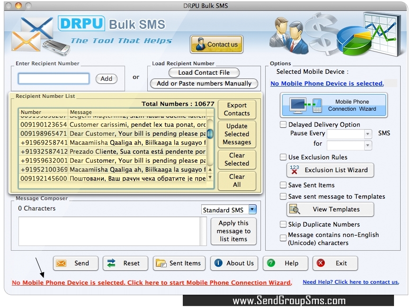Click the green arrows Reset icon
Viewport: 412px width, 307px height.
click(111, 263)
